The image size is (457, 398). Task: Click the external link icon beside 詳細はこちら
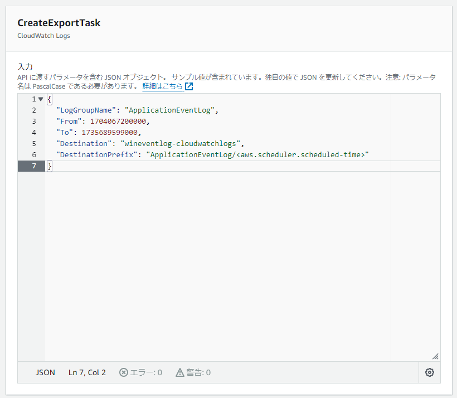click(189, 86)
